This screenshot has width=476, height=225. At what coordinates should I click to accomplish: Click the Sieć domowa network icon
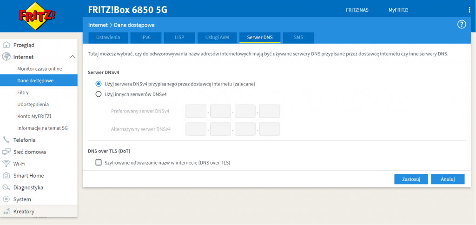pyautogui.click(x=7, y=152)
